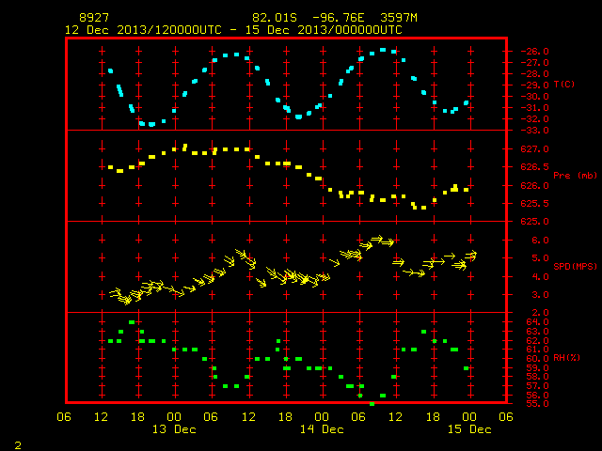Click the 82.01S latitude value
Screen dimensions: 602x451
click(275, 18)
